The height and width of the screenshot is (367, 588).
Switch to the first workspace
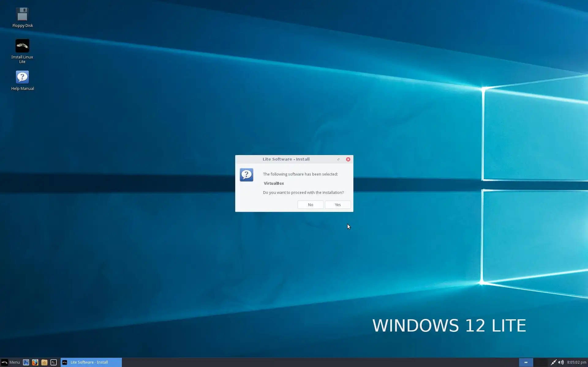tap(526, 362)
